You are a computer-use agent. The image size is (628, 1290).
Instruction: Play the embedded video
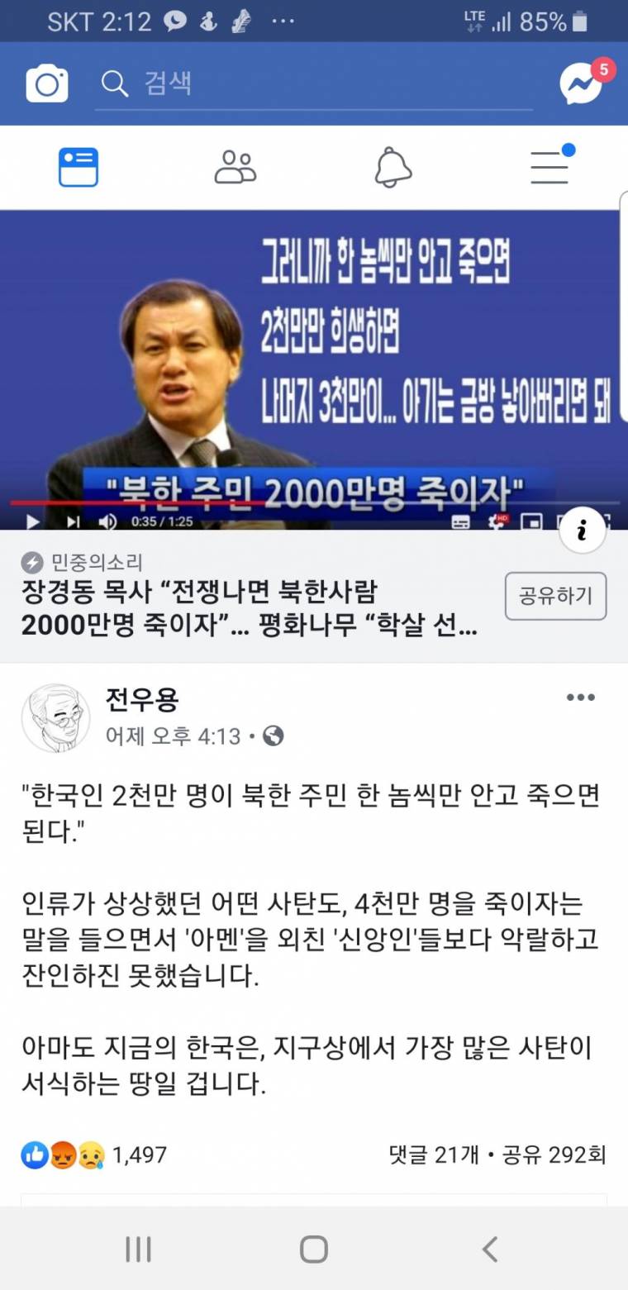click(32, 521)
